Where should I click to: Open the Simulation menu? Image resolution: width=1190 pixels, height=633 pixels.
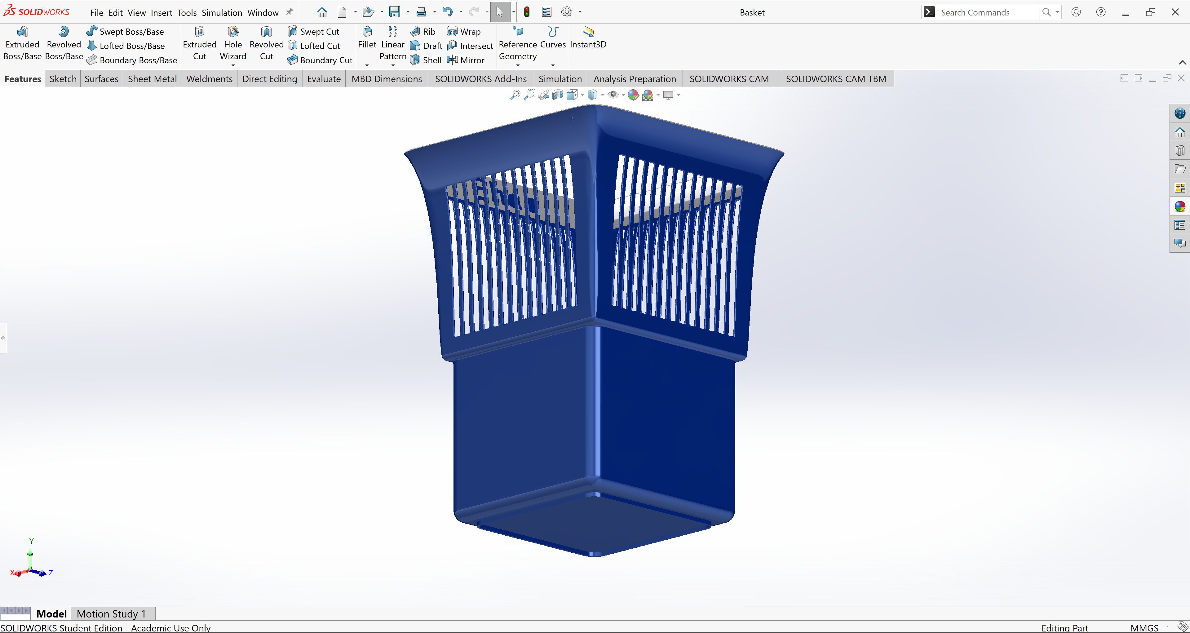pos(222,12)
